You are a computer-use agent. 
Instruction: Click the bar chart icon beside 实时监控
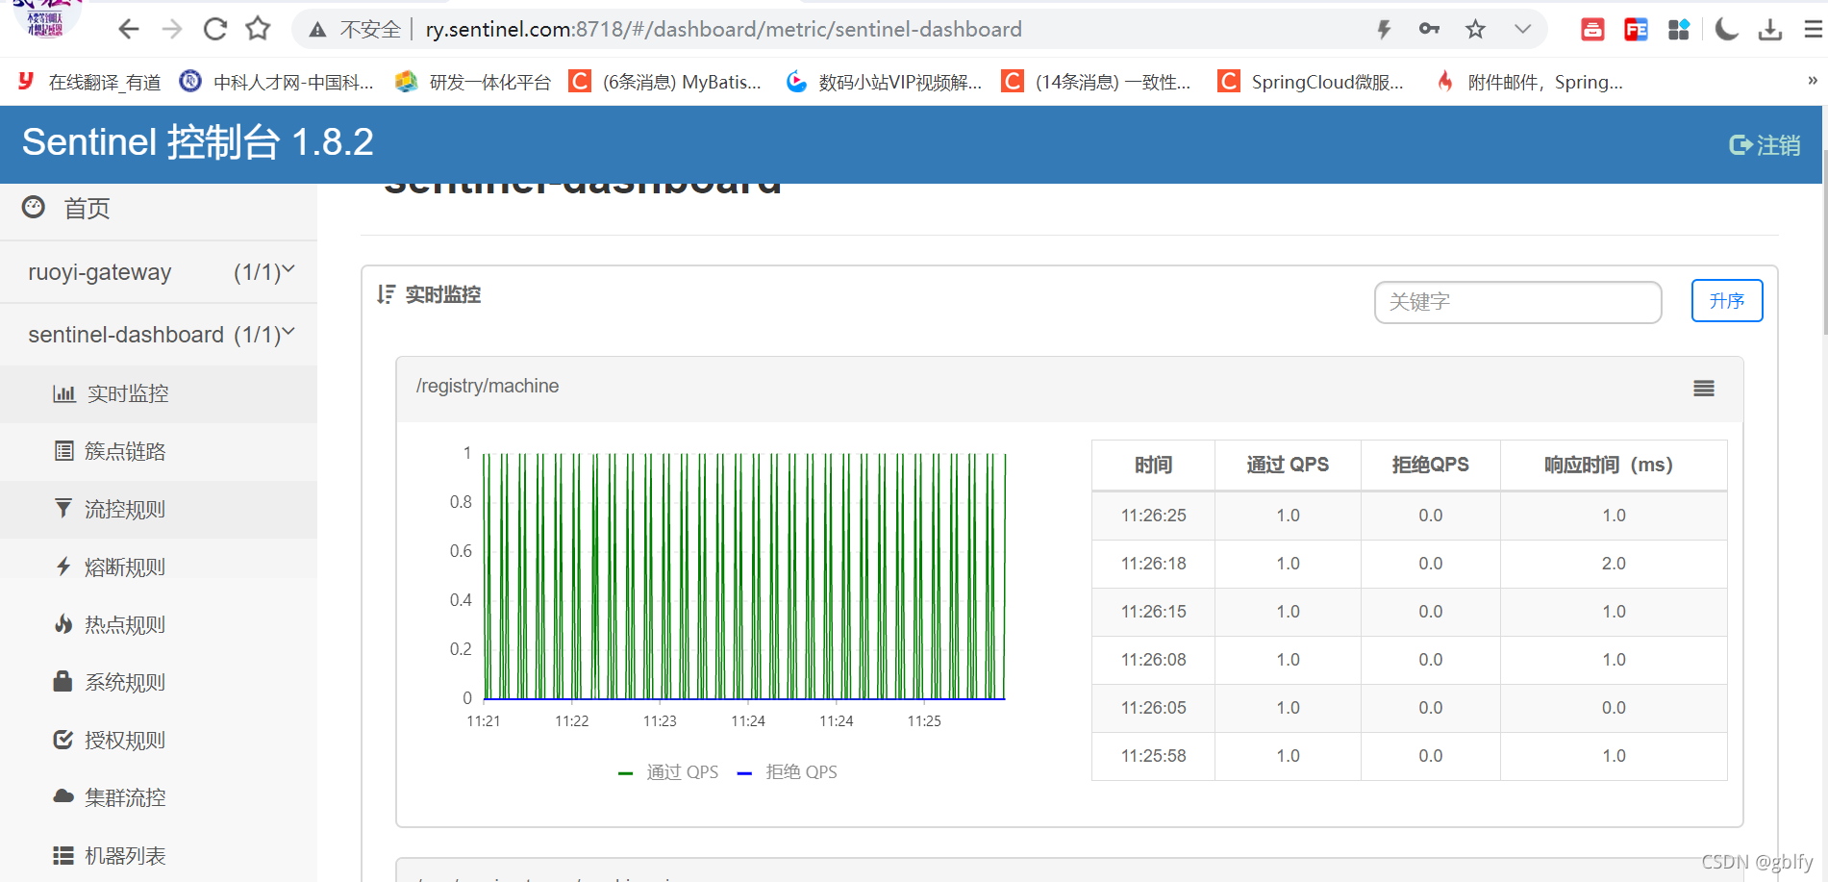pos(64,393)
